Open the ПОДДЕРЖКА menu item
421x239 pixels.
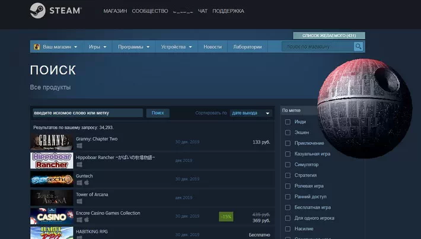point(228,11)
